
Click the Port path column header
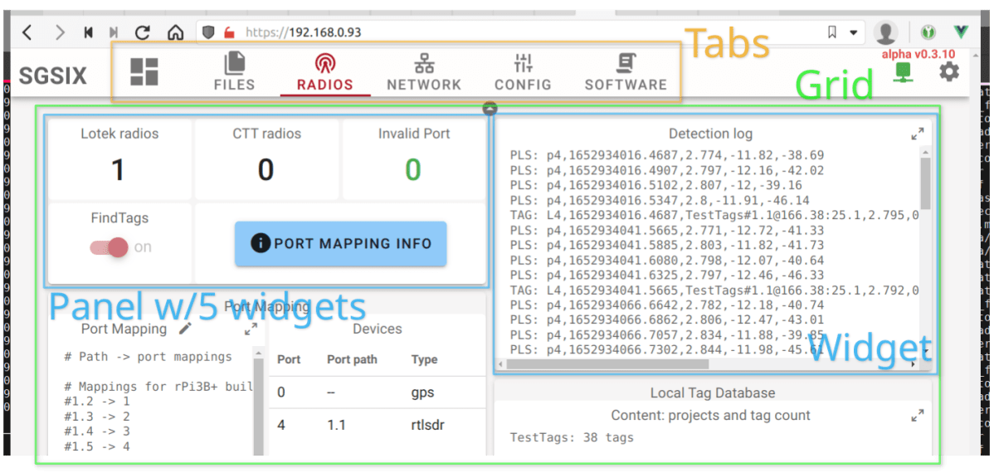(352, 359)
